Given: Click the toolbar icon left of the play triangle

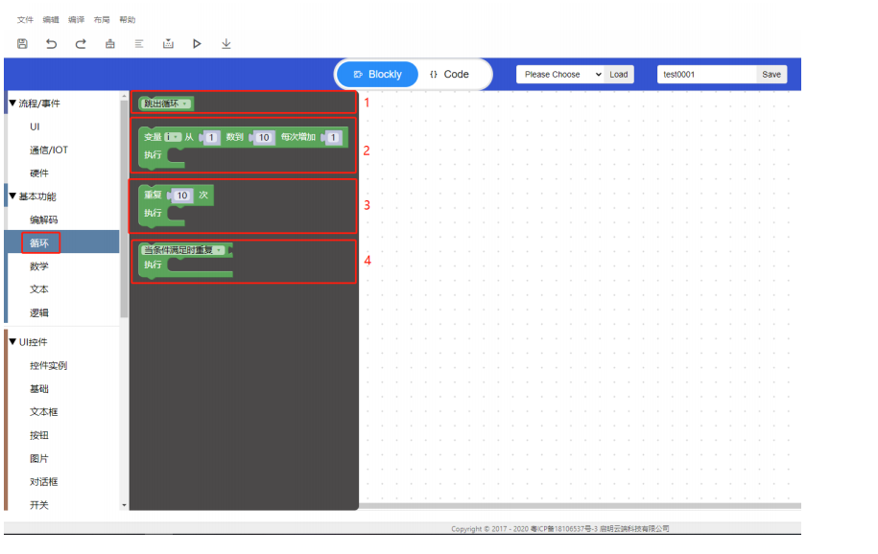Looking at the screenshot, I should pyautogui.click(x=168, y=44).
